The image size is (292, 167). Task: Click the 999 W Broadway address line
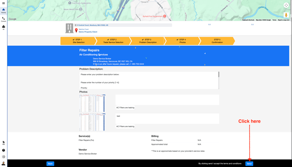[x=113, y=61]
